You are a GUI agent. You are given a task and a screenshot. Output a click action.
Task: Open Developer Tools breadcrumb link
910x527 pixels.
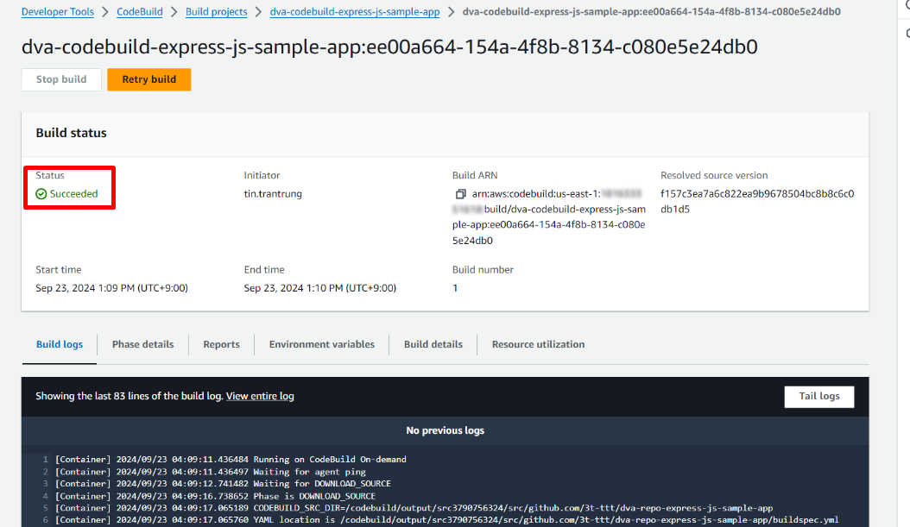[x=58, y=12]
